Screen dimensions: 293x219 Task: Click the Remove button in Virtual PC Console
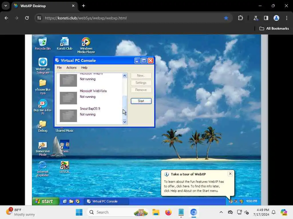(x=141, y=90)
